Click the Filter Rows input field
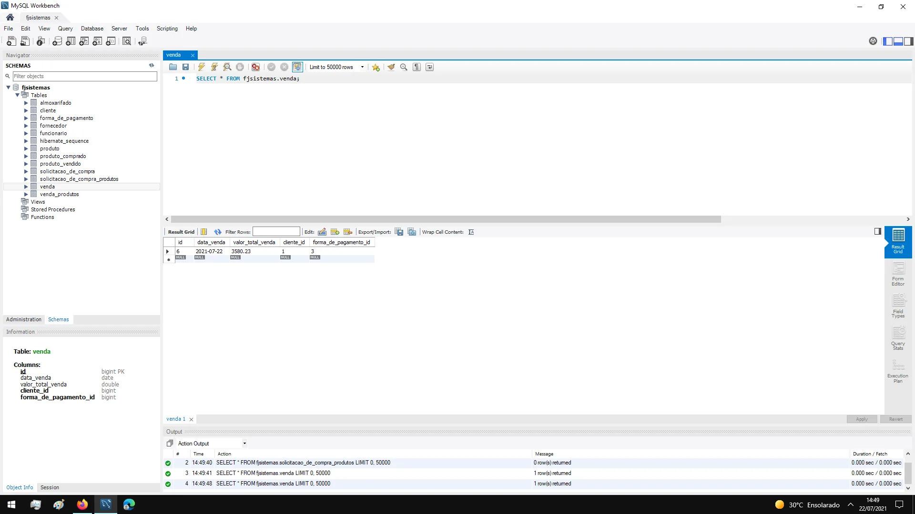The height and width of the screenshot is (514, 915). 276,232
